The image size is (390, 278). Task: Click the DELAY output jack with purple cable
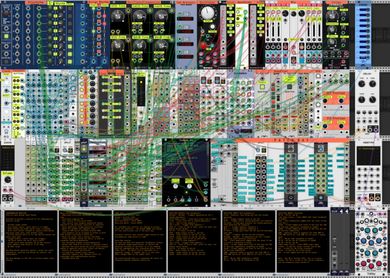[376, 129]
